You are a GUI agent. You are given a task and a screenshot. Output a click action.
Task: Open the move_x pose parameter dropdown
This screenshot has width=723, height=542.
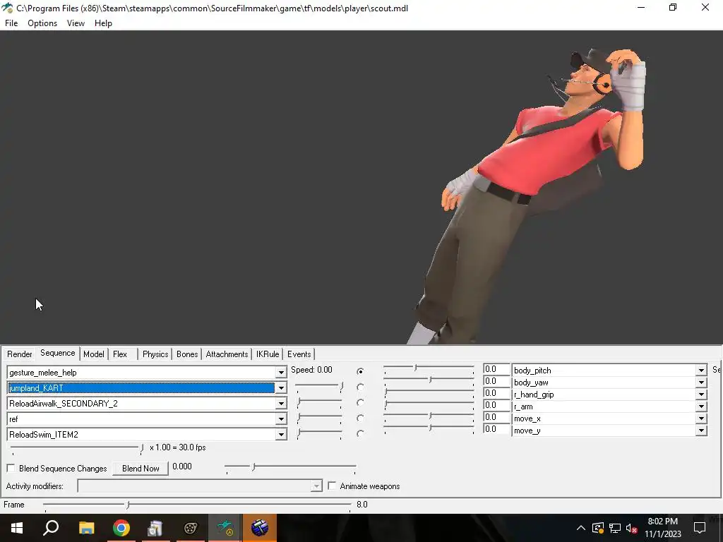(x=701, y=418)
